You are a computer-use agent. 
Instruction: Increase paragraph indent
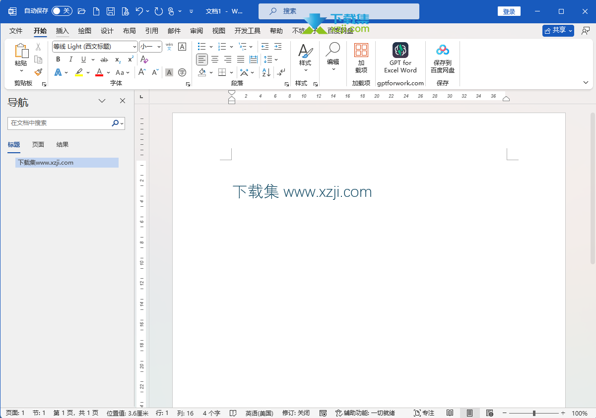(278, 47)
